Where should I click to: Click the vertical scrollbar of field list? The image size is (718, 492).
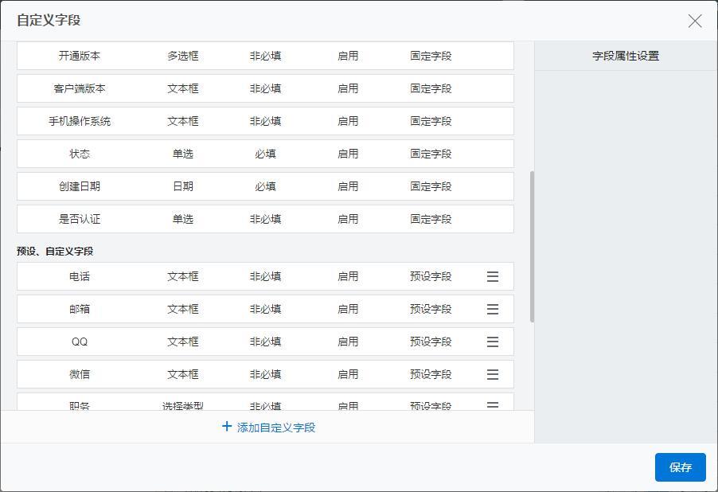click(x=532, y=247)
